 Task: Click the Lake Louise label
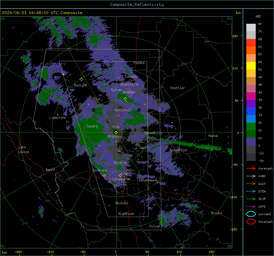point(24,149)
